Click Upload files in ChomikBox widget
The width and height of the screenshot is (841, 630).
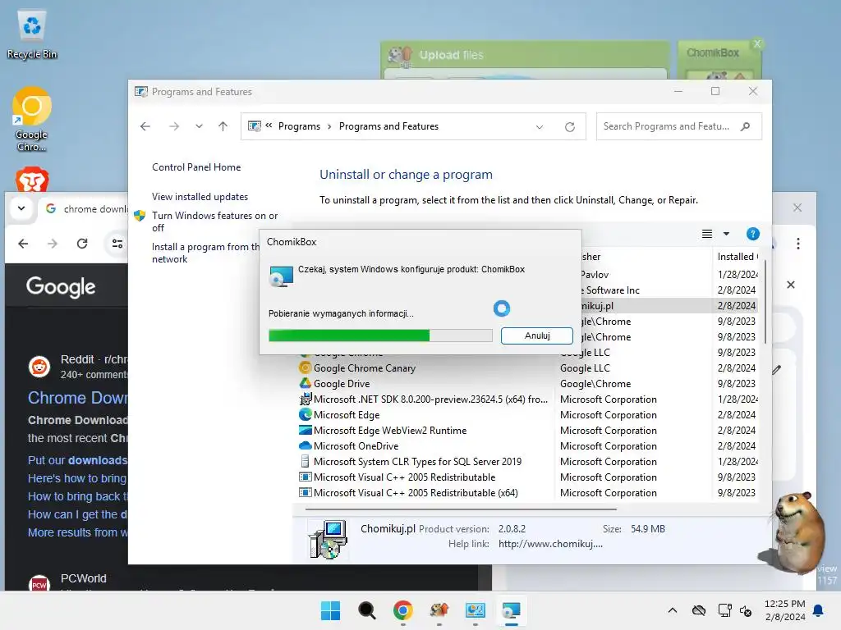(x=451, y=55)
